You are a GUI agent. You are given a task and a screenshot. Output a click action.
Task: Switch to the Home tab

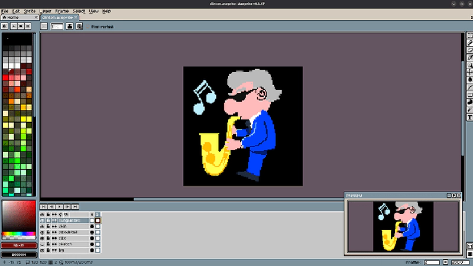pos(11,18)
